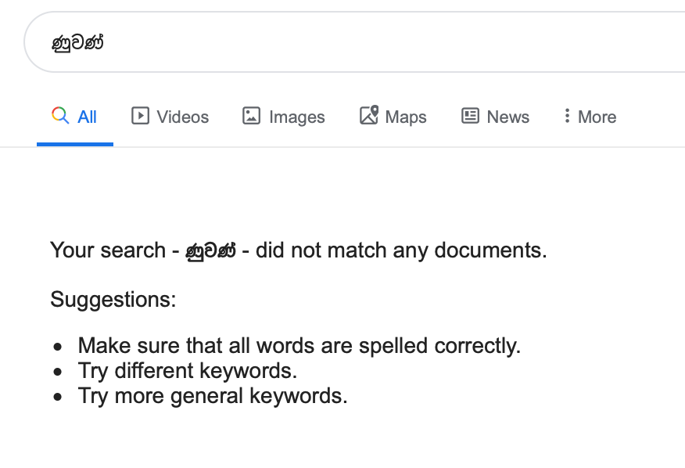685x468 pixels.
Task: Click the magnifying glass icon beside All
Action: tap(60, 116)
